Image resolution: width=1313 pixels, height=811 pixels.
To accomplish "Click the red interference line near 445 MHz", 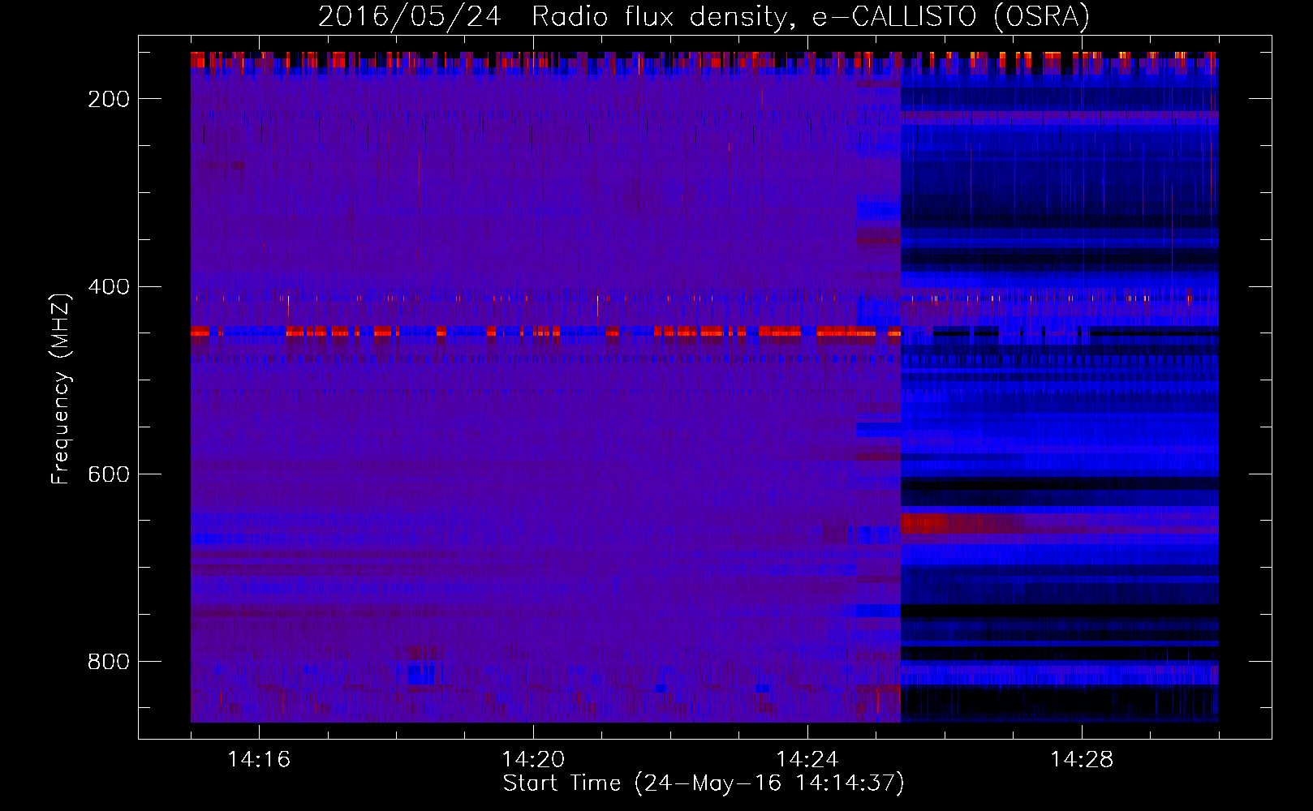I will tap(545, 332).
